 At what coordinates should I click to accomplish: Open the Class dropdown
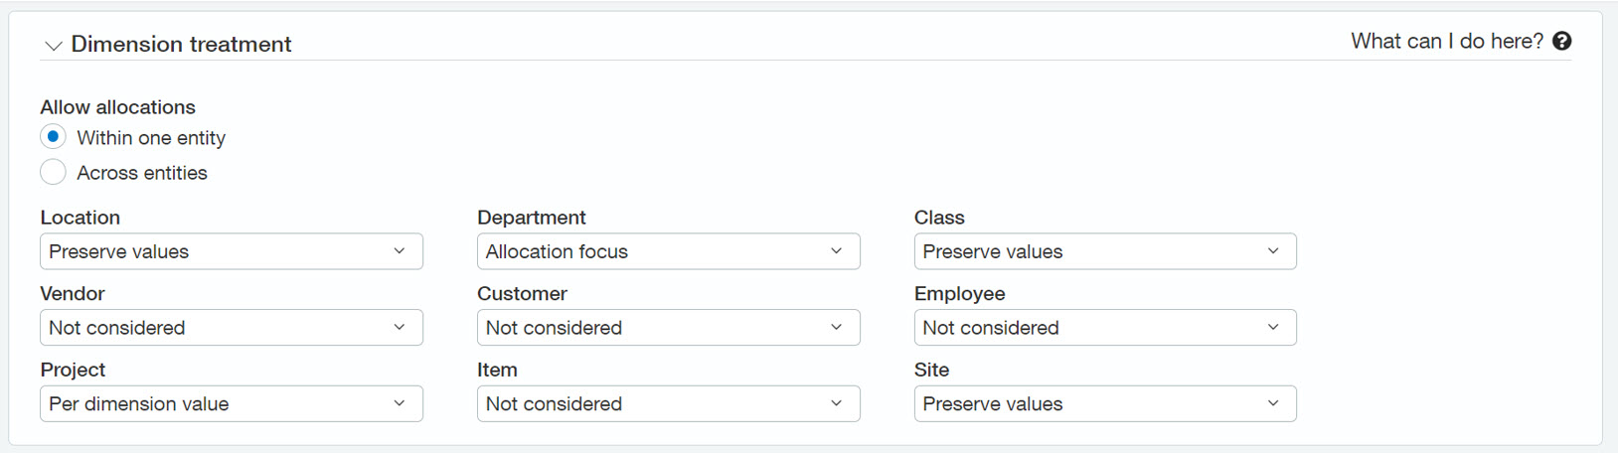point(1104,251)
